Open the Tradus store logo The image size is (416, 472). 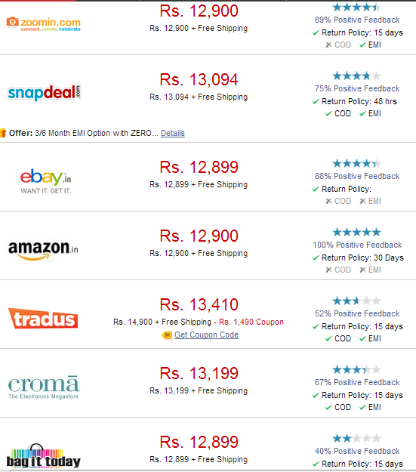(43, 318)
